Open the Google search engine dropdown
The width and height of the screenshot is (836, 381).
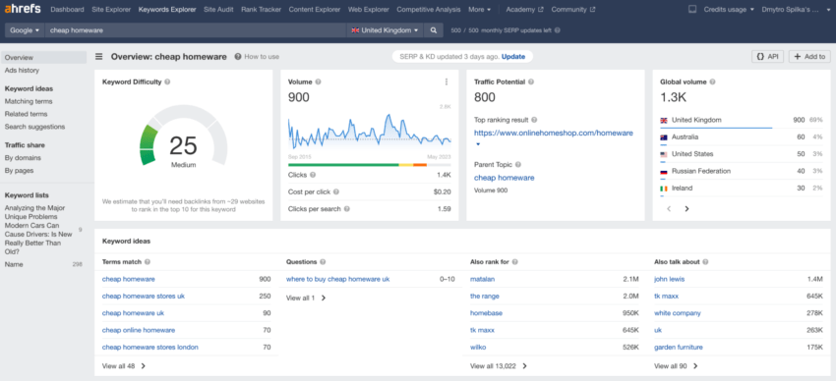(25, 30)
